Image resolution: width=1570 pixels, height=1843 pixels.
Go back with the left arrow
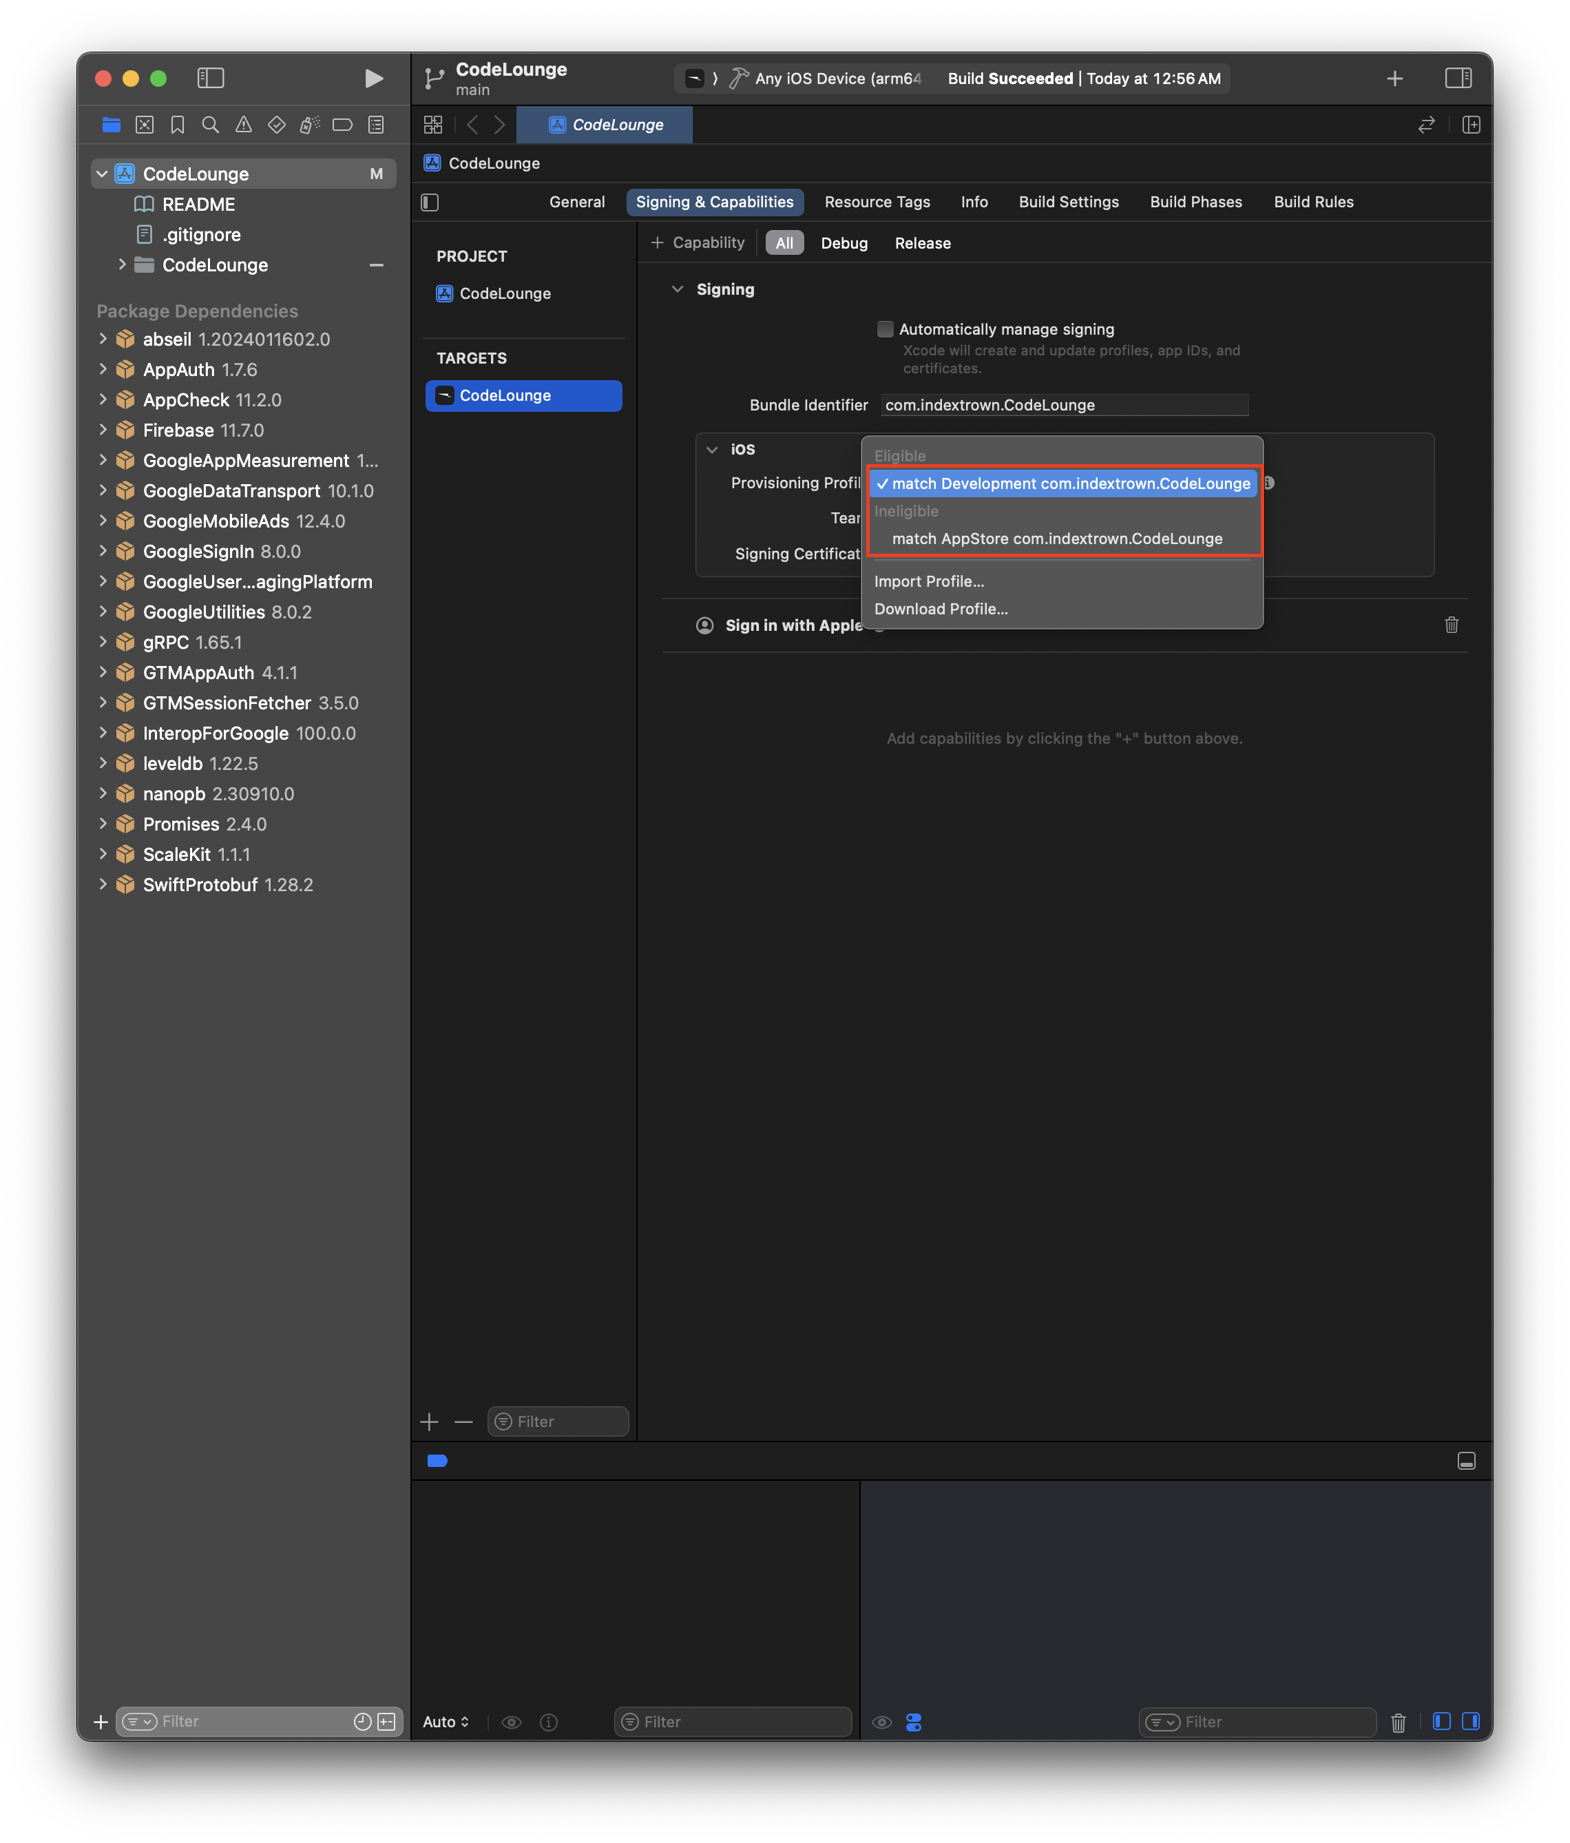point(472,125)
